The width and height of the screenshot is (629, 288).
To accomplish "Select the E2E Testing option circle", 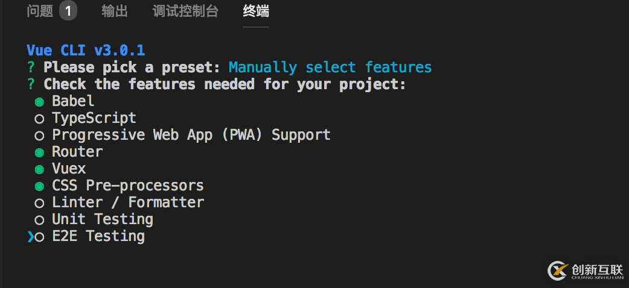I will click(x=40, y=237).
